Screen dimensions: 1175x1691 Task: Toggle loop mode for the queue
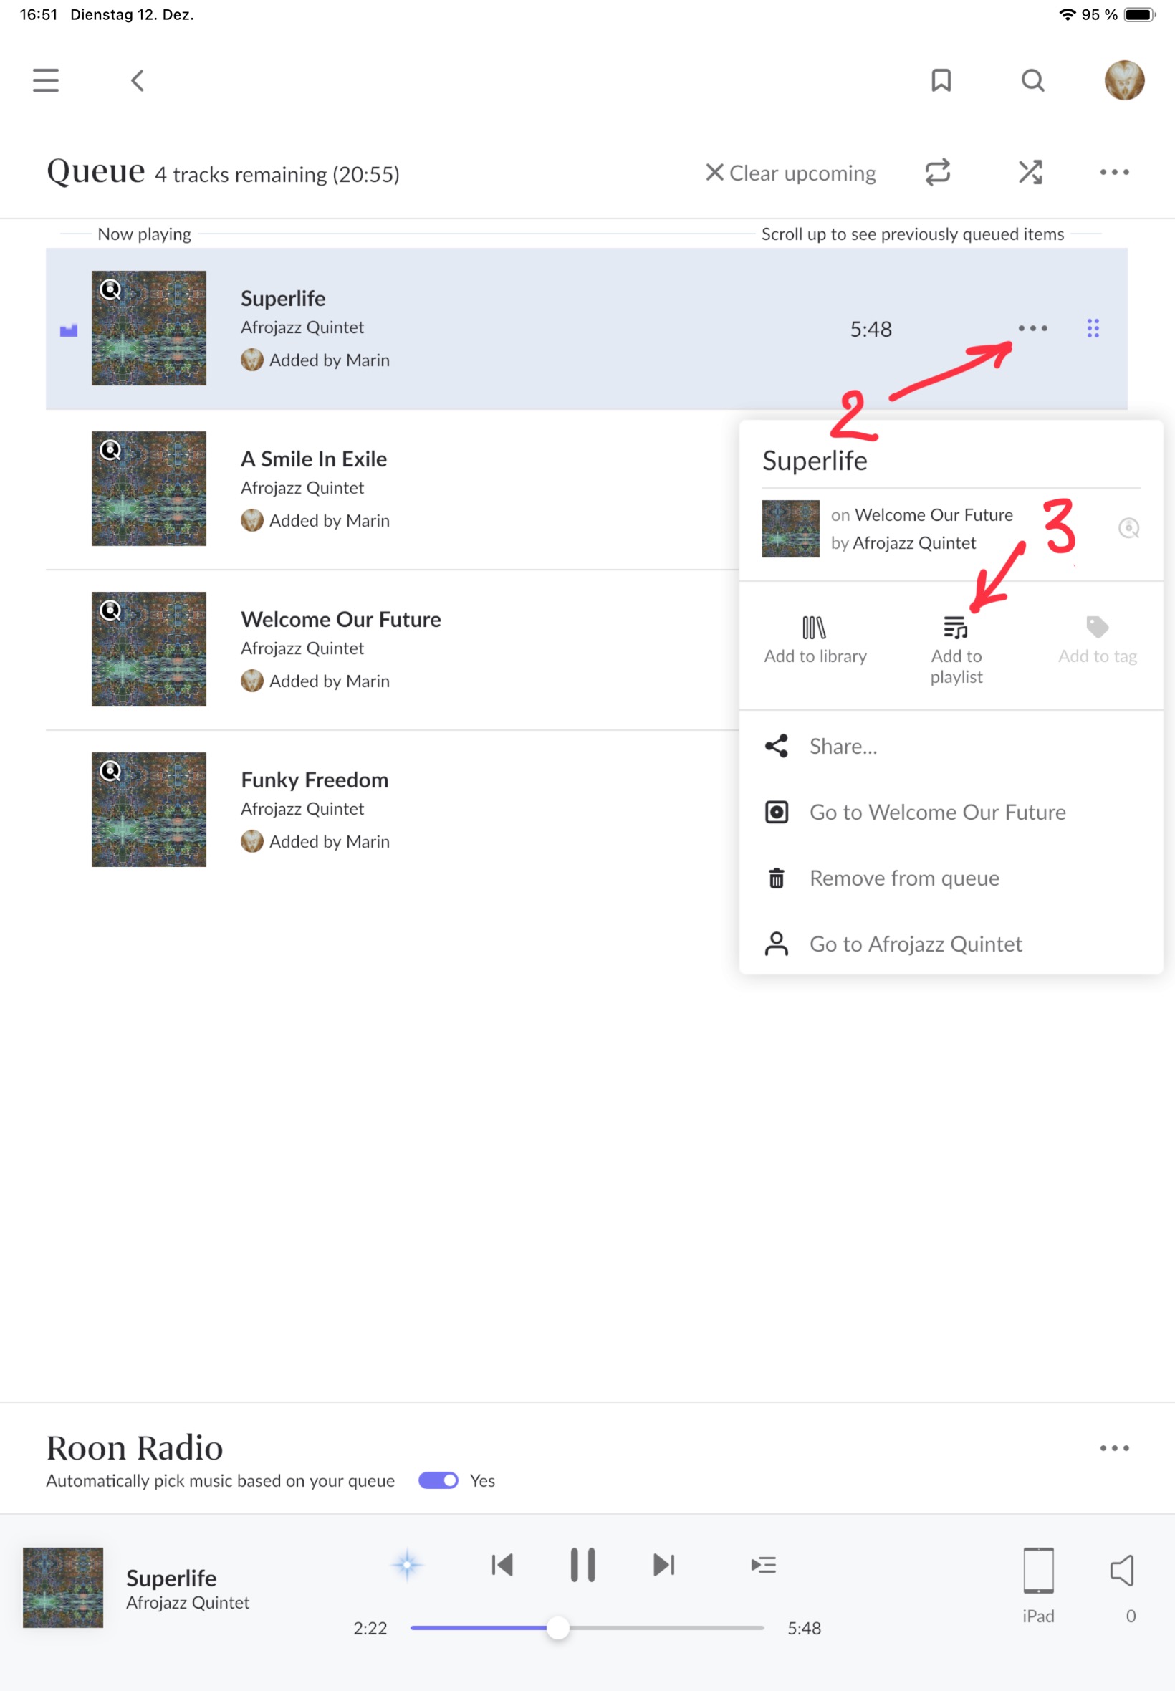click(938, 172)
